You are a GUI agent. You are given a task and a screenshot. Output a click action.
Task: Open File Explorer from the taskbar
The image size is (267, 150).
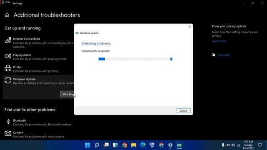pyautogui.click(x=133, y=145)
